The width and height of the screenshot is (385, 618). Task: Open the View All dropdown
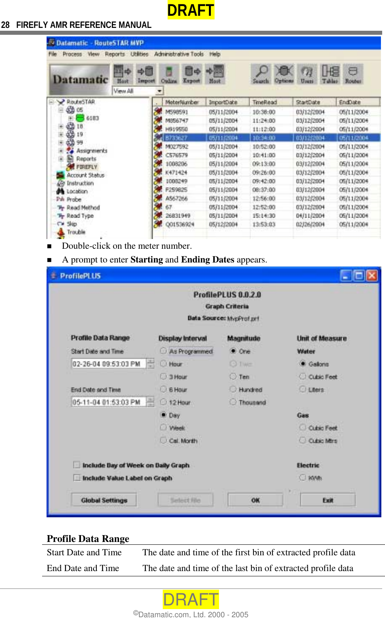tap(160, 91)
